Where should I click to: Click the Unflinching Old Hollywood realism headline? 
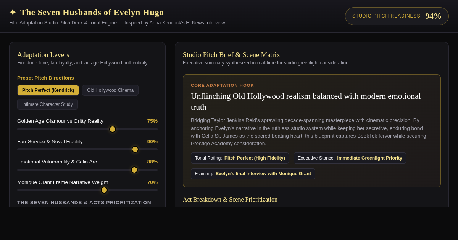(306, 101)
